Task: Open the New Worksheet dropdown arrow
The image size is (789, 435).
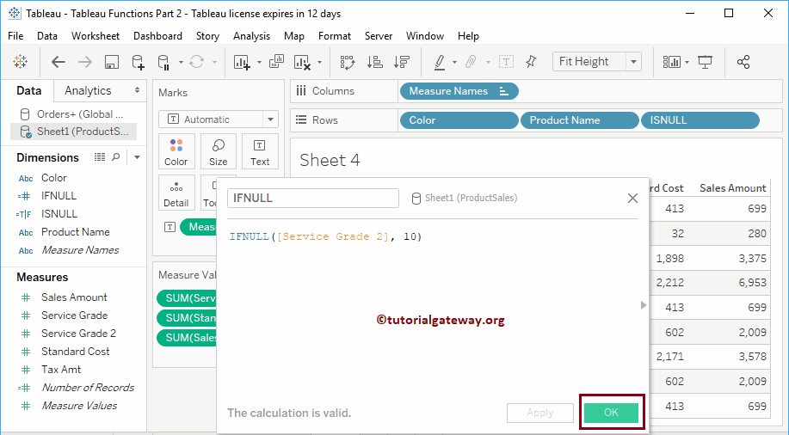Action: point(259,63)
